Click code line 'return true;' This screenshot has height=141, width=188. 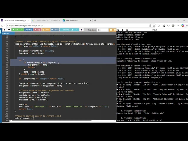[26, 109]
